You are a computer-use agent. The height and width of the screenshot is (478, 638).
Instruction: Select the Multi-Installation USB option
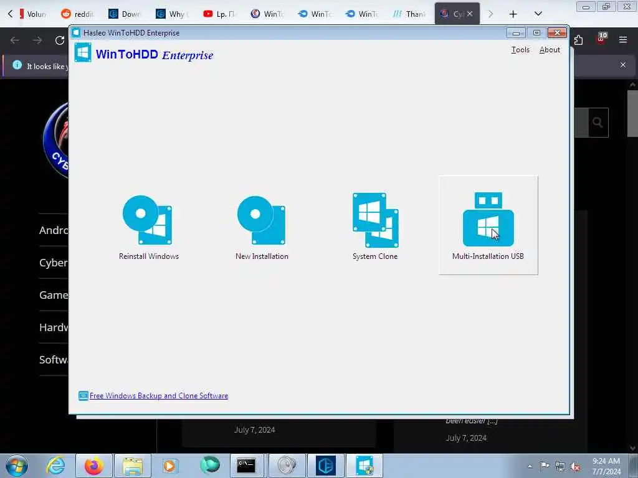point(488,225)
